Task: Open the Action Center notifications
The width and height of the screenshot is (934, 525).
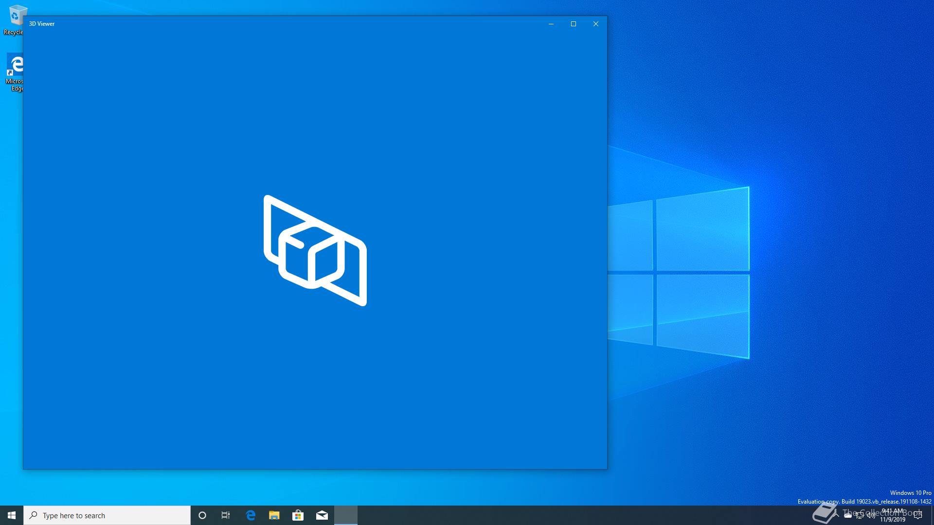Action: pos(918,515)
